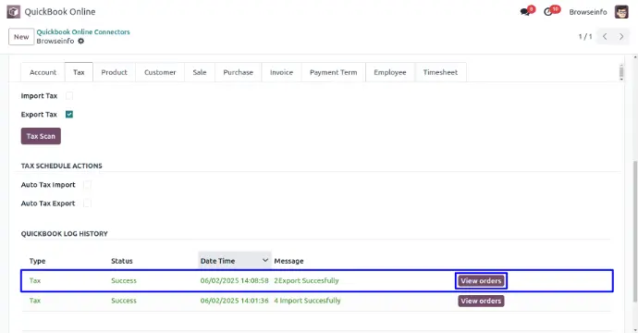This screenshot has width=638, height=333.
Task: Switch to the Product tab
Action: (x=115, y=72)
